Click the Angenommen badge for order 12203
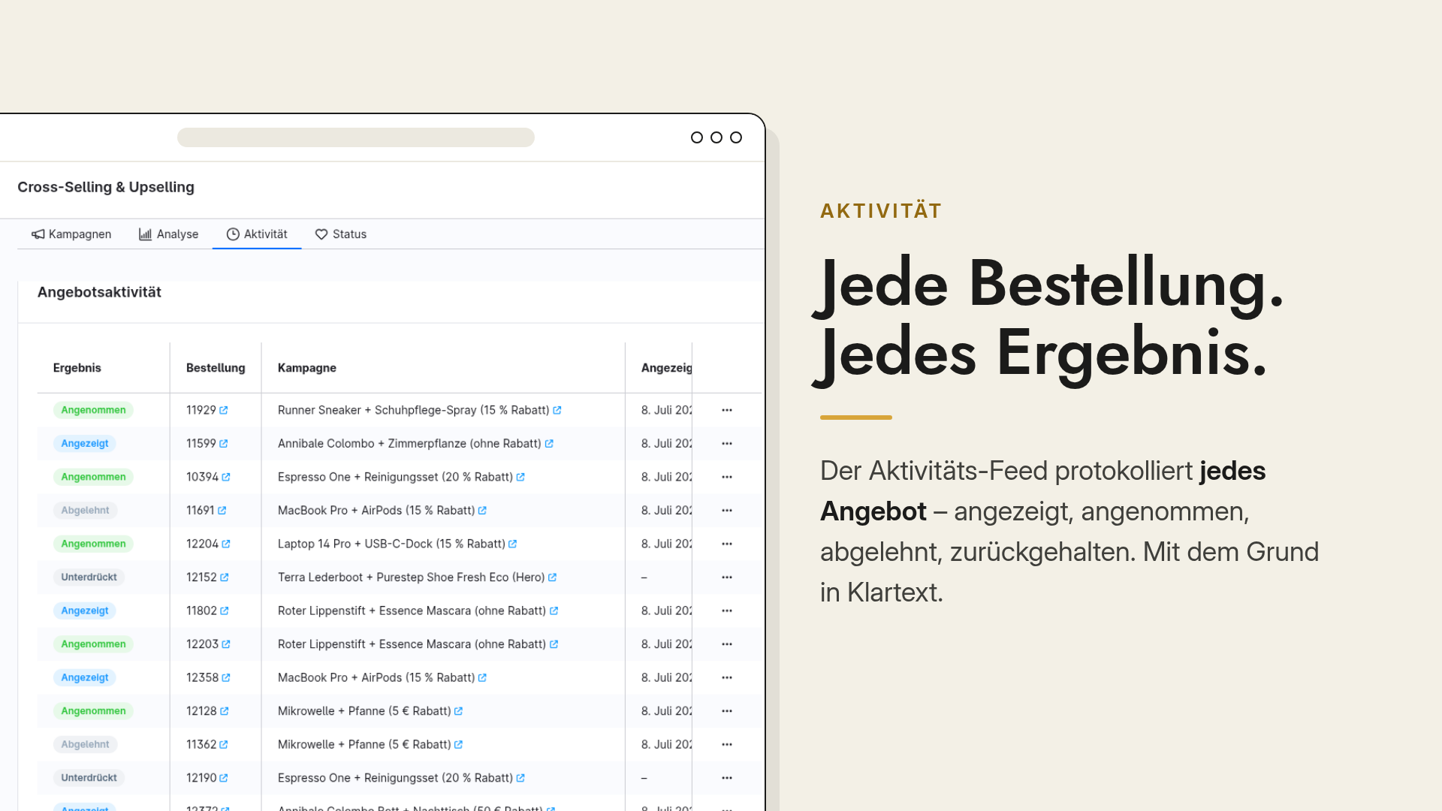Image resolution: width=1442 pixels, height=811 pixels. [x=93, y=644]
